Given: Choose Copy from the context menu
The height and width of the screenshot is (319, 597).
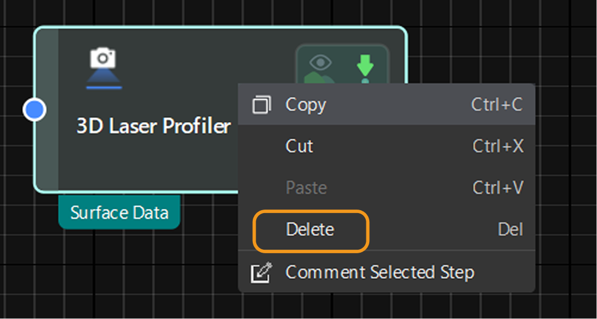Looking at the screenshot, I should click(306, 105).
